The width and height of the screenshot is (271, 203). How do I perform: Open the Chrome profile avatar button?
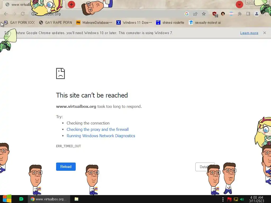click(257, 14)
